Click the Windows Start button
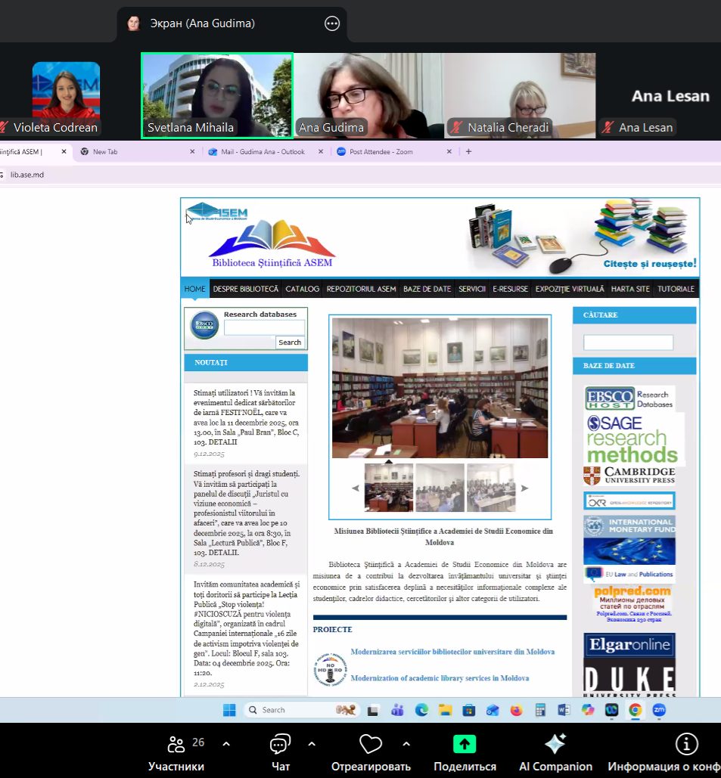The height and width of the screenshot is (778, 721). 229,710
